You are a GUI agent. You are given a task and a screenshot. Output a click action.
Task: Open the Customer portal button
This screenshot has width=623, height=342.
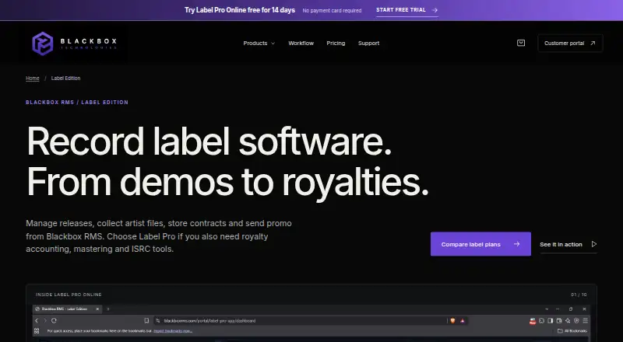point(570,44)
